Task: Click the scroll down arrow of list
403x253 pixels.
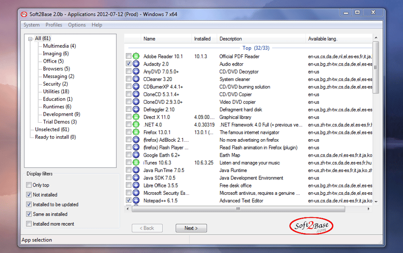Action: pyautogui.click(x=376, y=202)
